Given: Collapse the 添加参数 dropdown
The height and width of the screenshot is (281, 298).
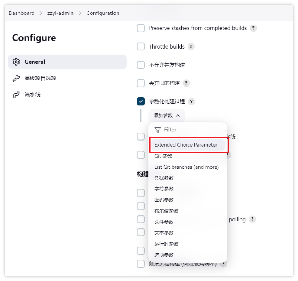Looking at the screenshot, I should (x=167, y=116).
